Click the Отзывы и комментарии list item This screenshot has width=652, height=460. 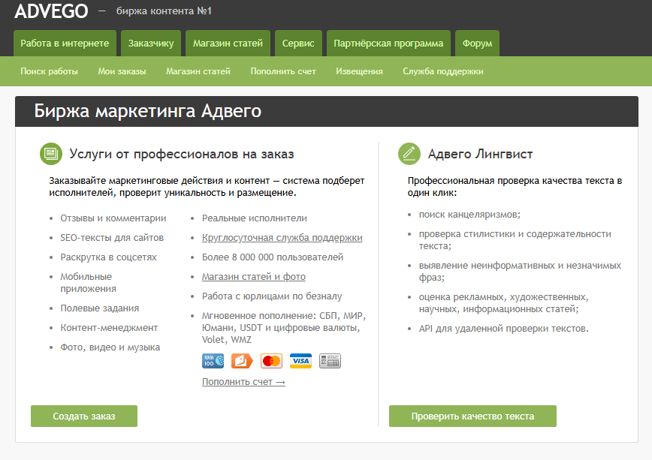click(113, 218)
